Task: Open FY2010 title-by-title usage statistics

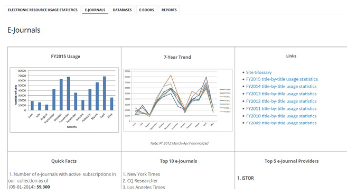Action: 282,116
